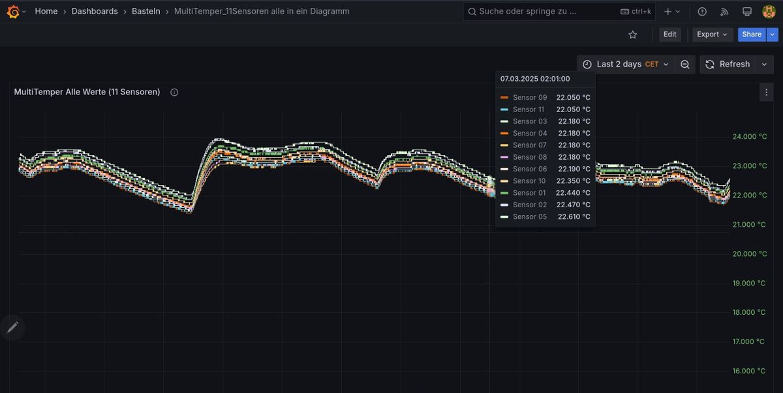Go to Dashboards breadcrumb
This screenshot has height=393, width=783.
click(x=95, y=11)
